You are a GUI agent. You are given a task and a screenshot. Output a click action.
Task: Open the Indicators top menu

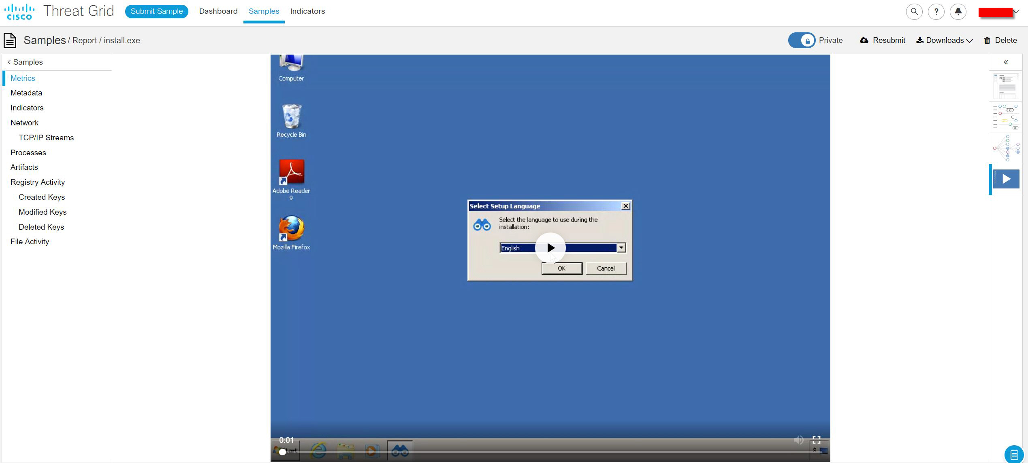click(307, 11)
